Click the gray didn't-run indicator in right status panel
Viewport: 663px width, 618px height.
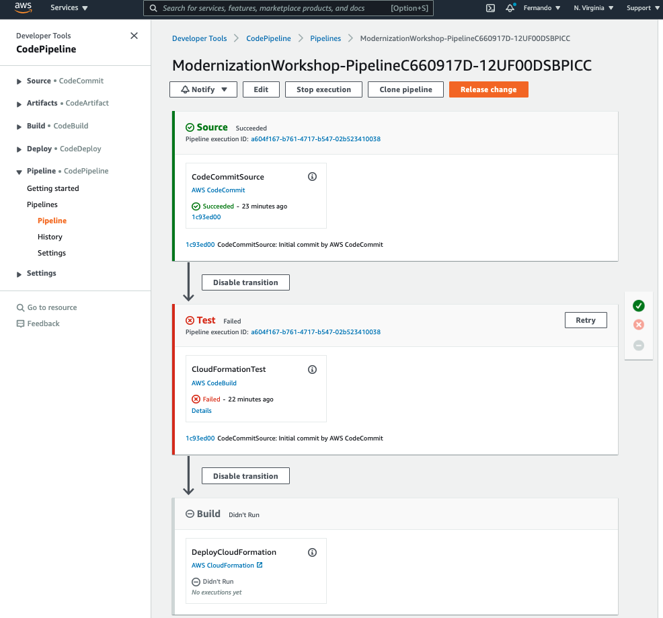click(x=639, y=345)
